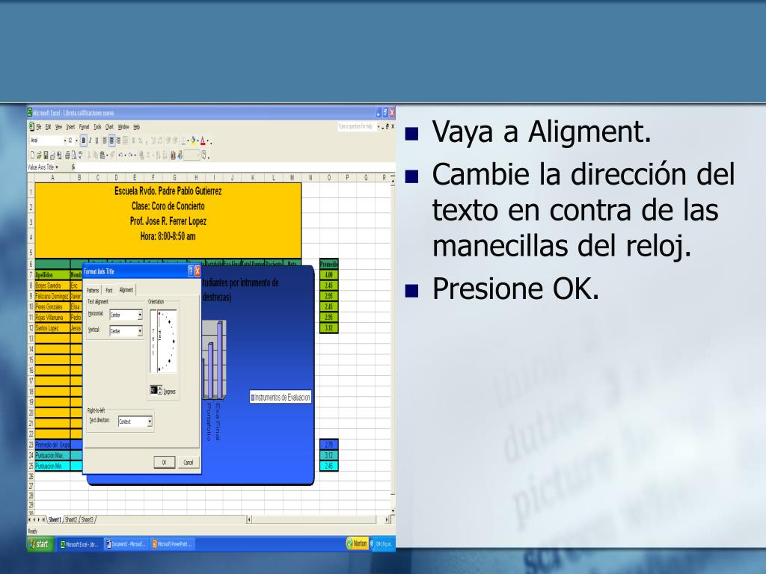Click the column A header
The width and height of the screenshot is (766, 574).
coord(53,178)
